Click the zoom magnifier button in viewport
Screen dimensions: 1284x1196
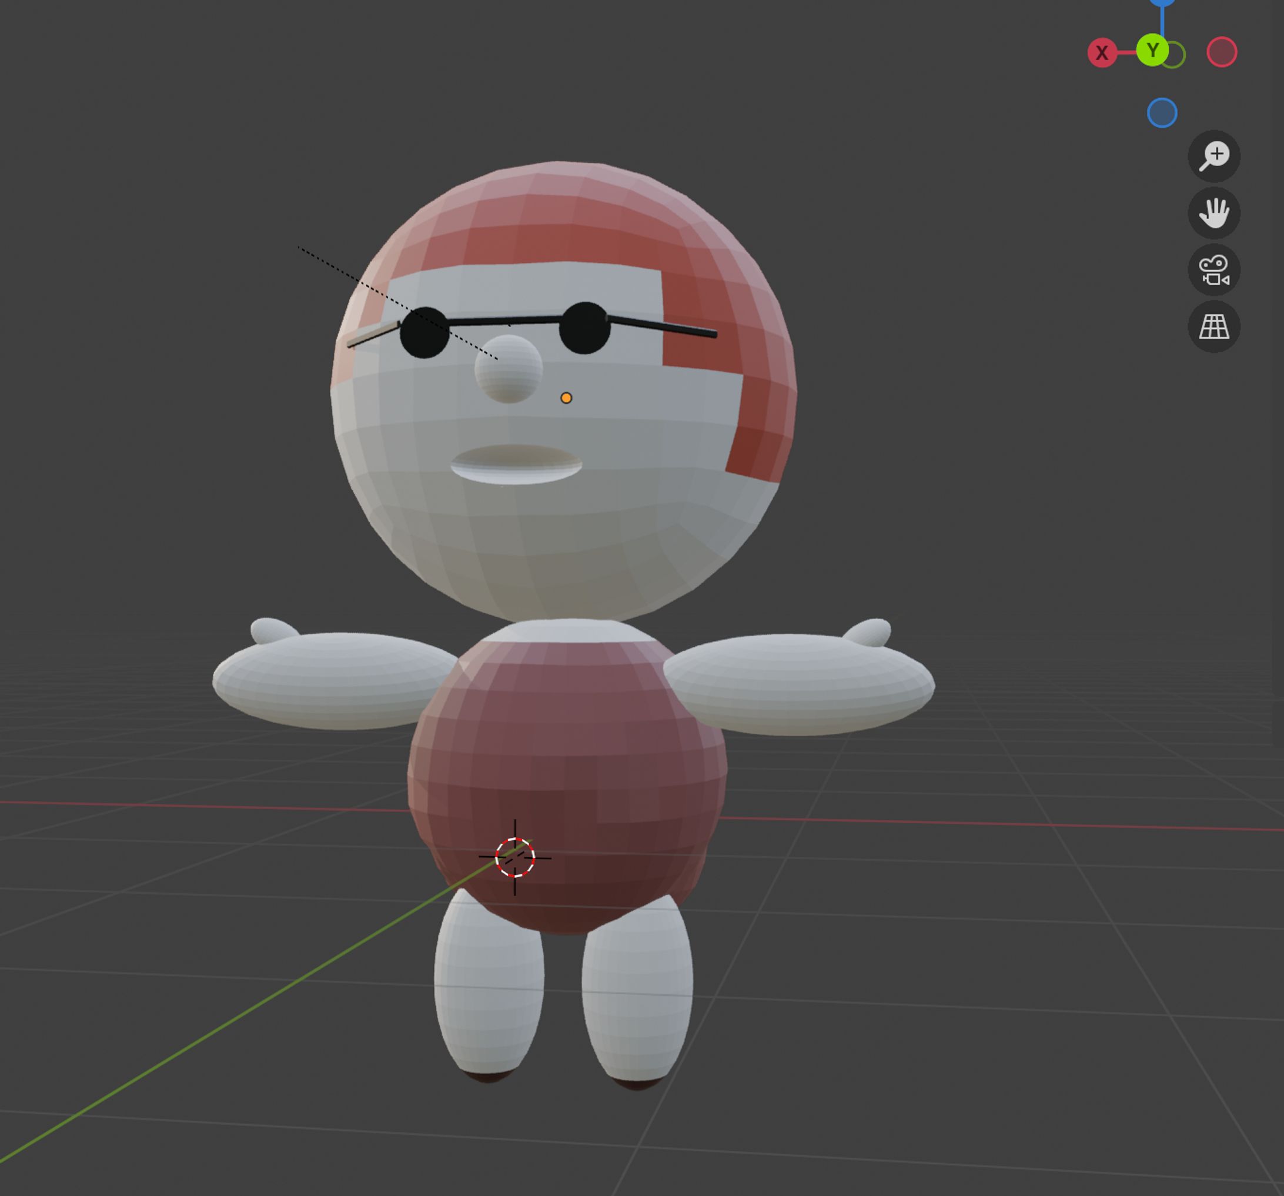(x=1213, y=156)
